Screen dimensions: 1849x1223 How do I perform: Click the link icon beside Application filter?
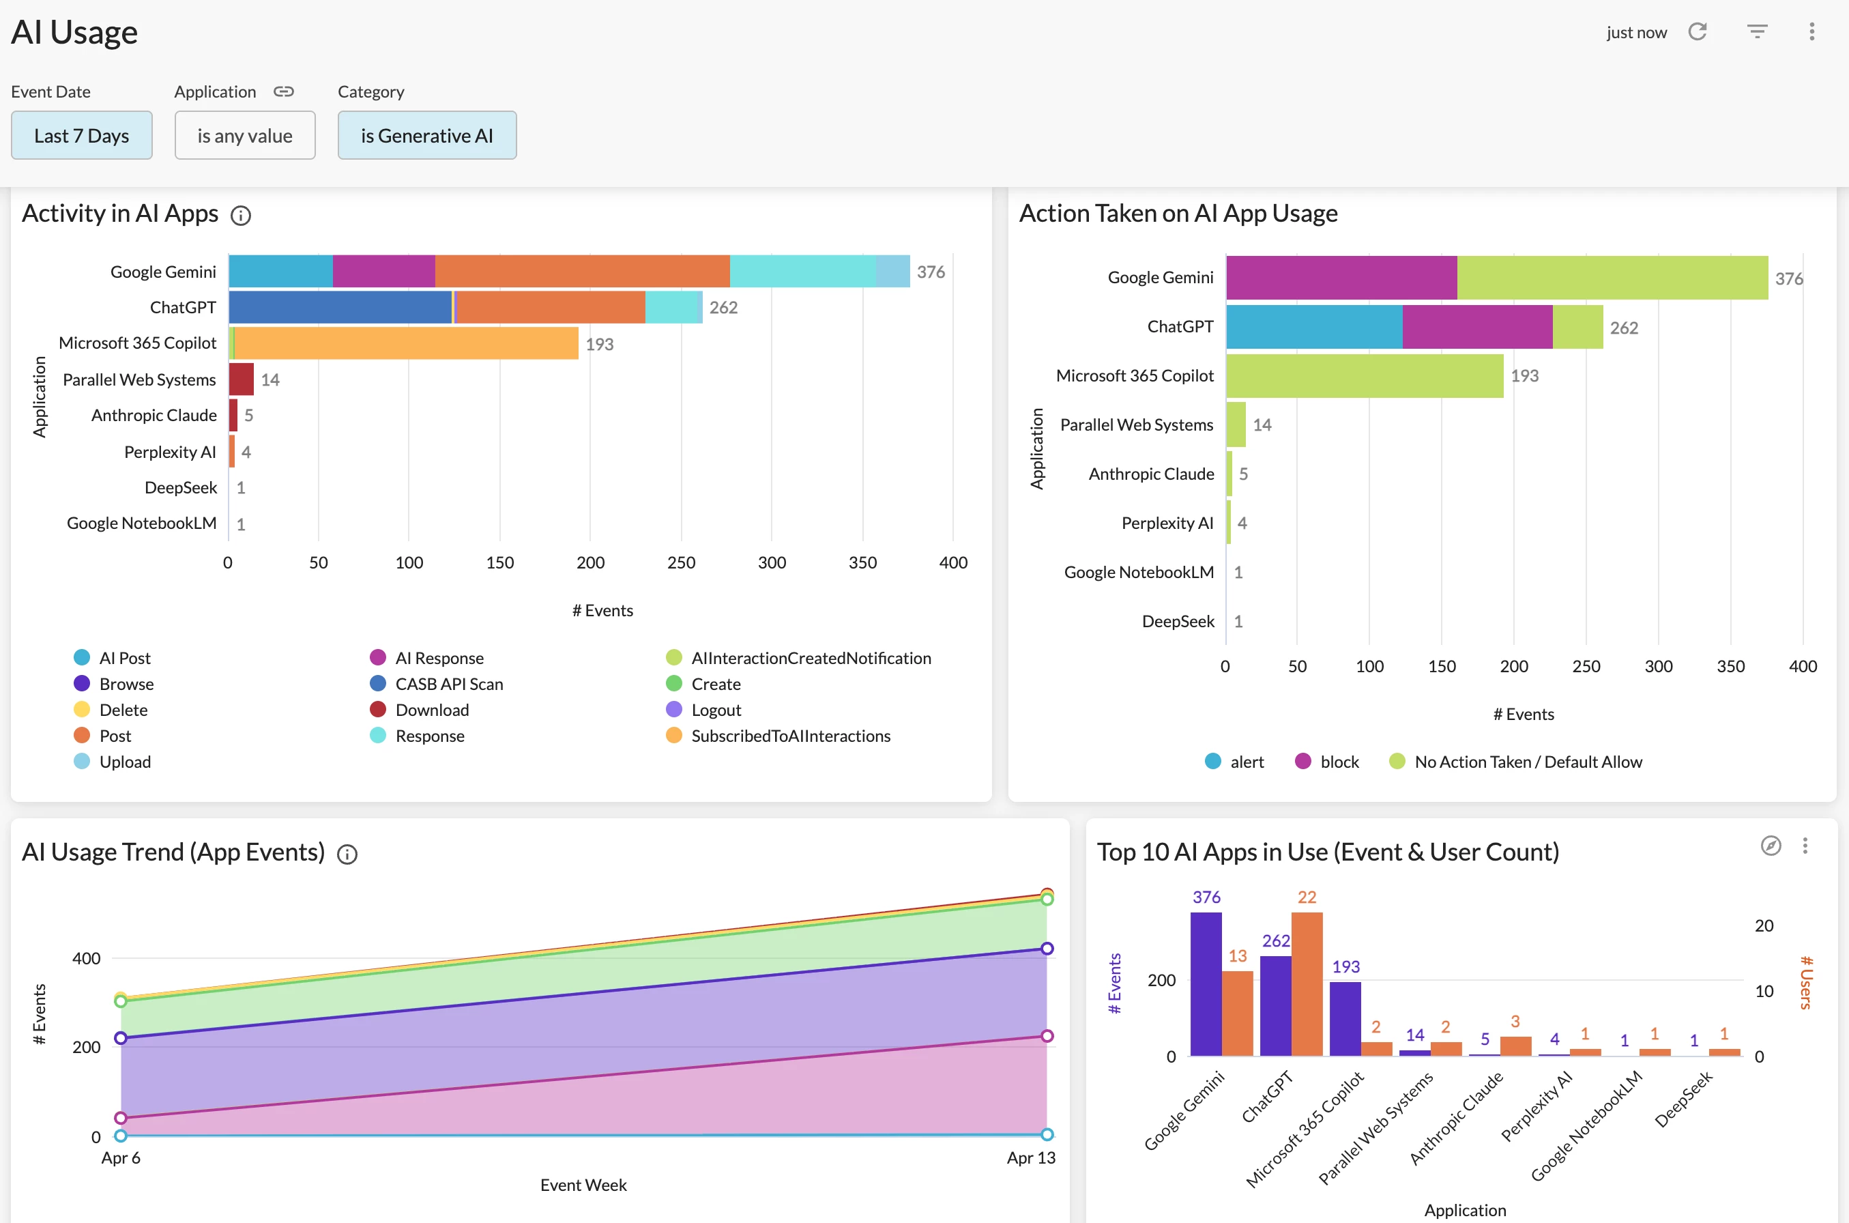pos(284,92)
